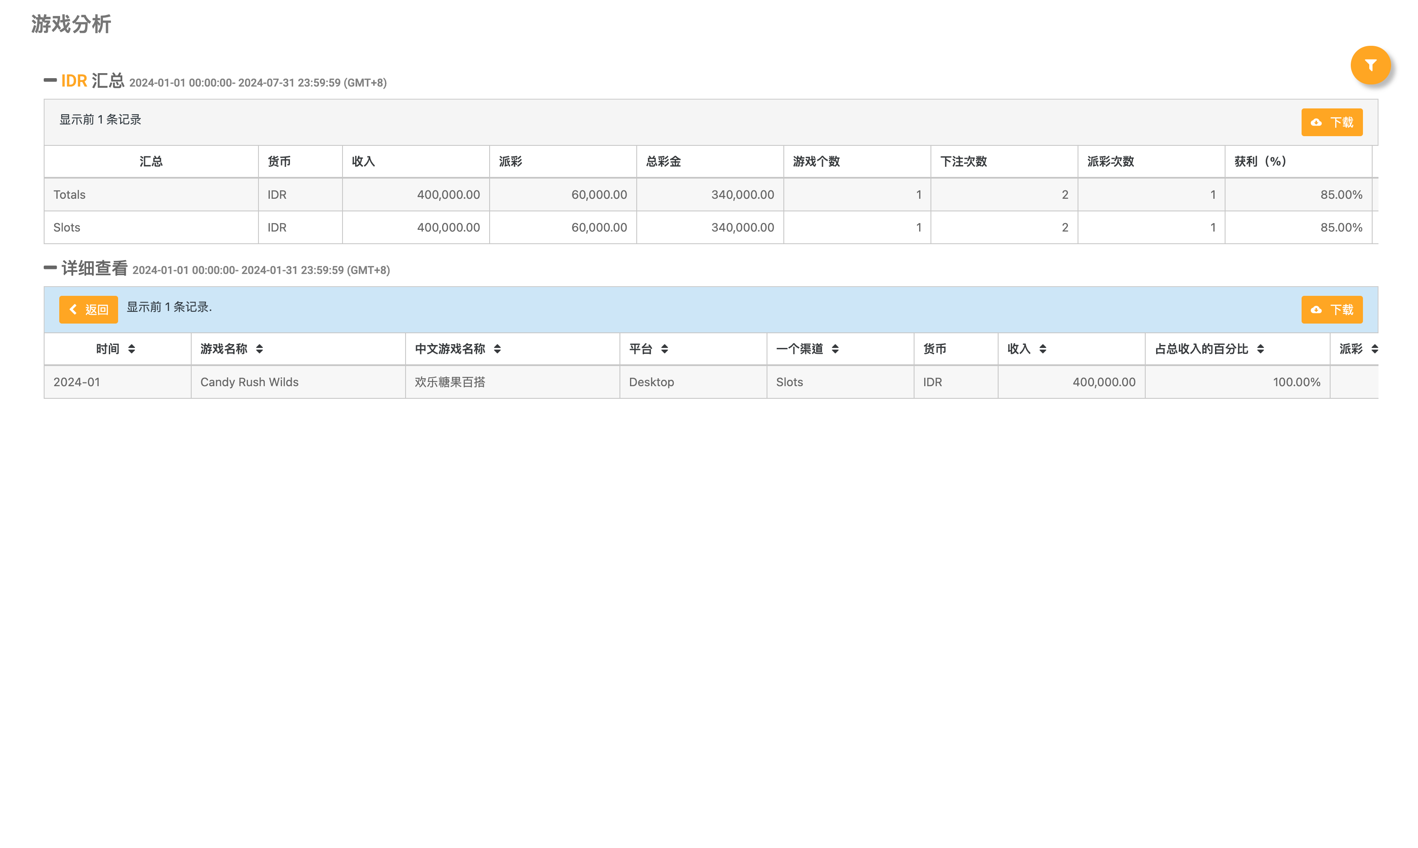The image size is (1418, 848).
Task: Open the orange filter funnel button
Action: 1369,65
